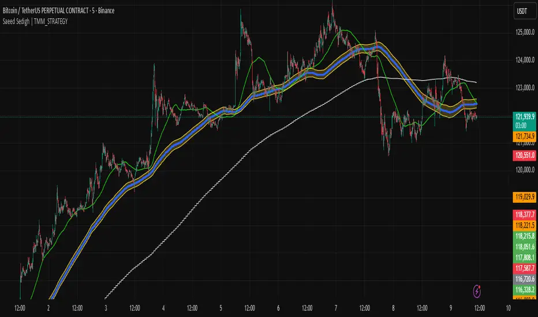Click date label 7 on time axis
Image resolution: width=538 pixels, height=317 pixels.
click(336, 308)
